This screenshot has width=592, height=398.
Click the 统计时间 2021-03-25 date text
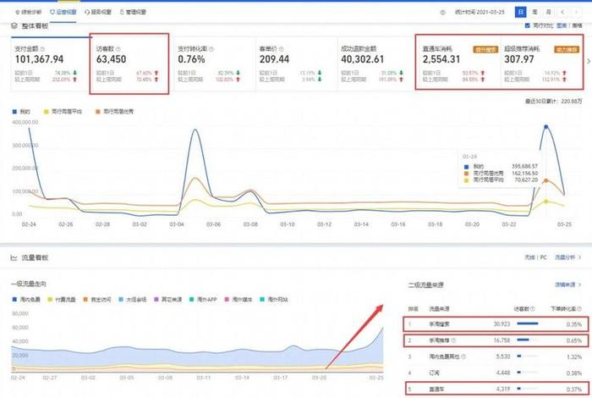(x=480, y=12)
